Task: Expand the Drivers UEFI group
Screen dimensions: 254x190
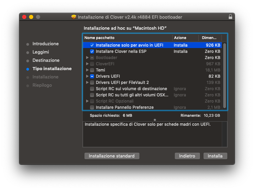Action: click(x=87, y=76)
